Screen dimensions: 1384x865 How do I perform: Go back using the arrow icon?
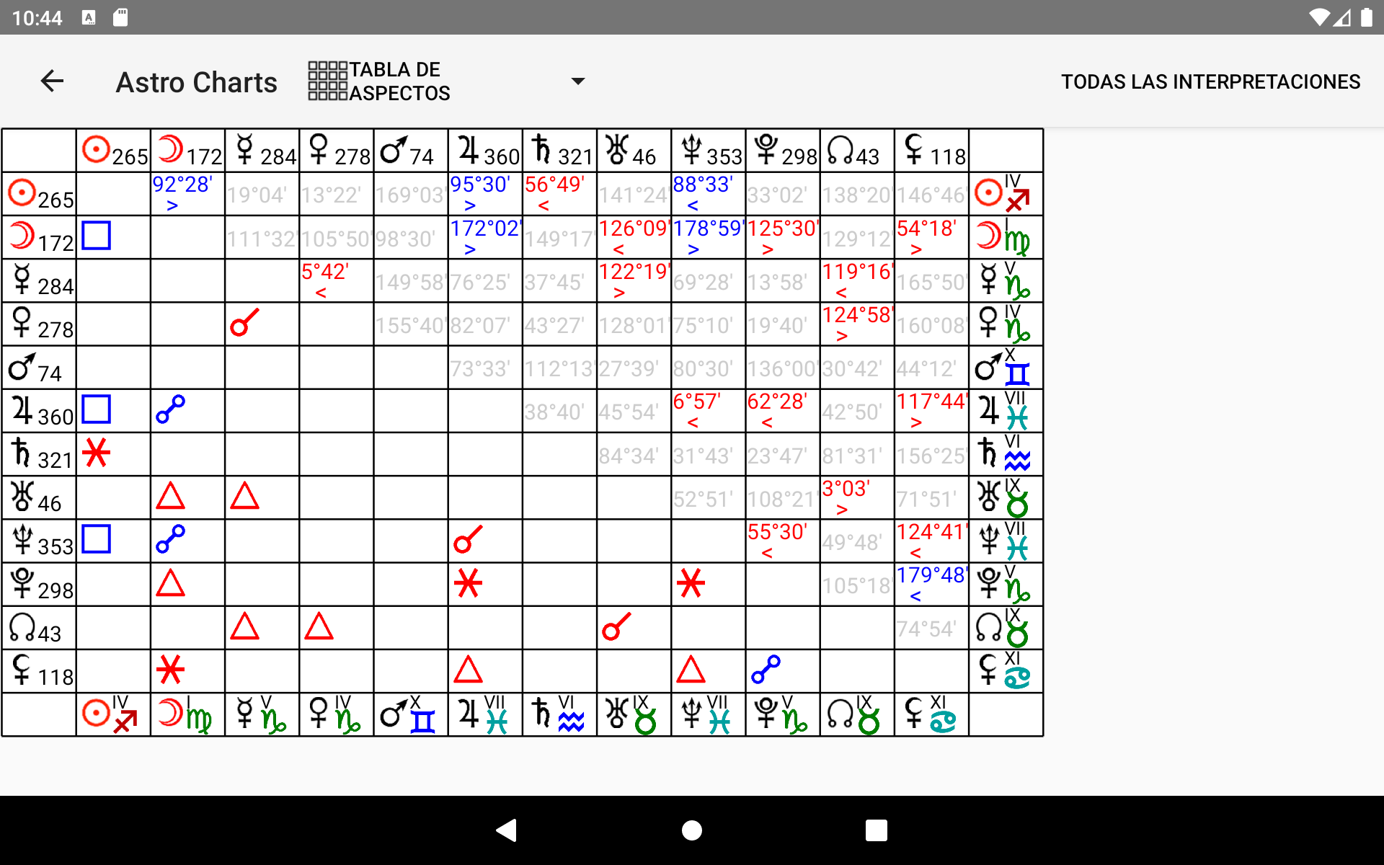pos(52,81)
